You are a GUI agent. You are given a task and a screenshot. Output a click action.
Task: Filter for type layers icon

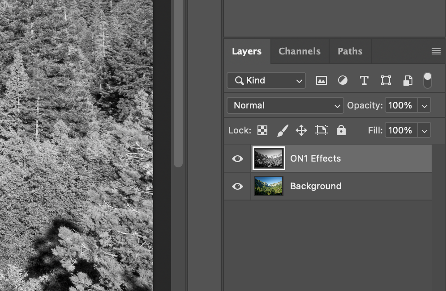[364, 80]
